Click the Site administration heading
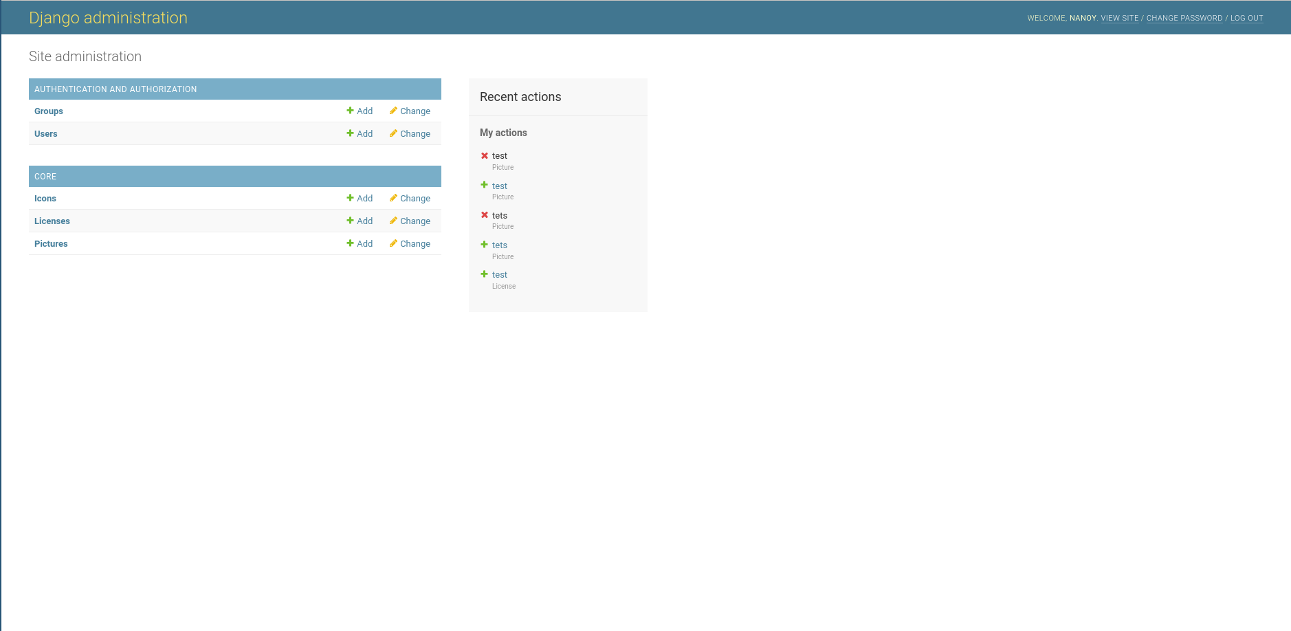This screenshot has height=631, width=1291. (x=85, y=56)
